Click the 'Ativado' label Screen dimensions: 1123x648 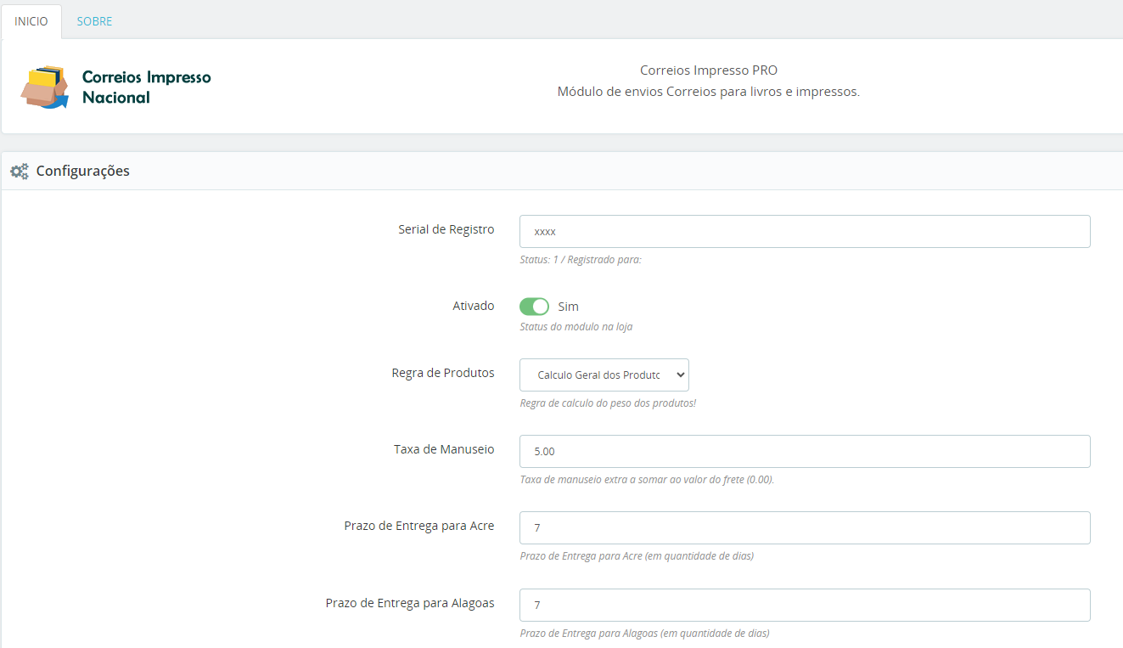click(474, 306)
